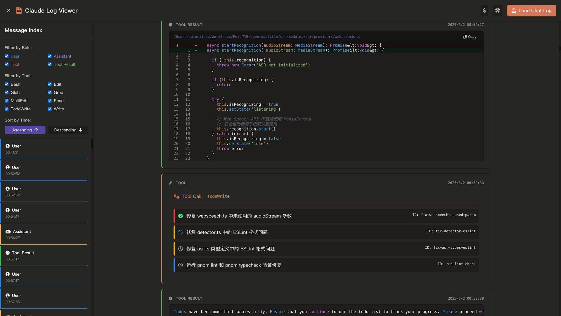Image resolution: width=561 pixels, height=316 pixels.
Task: Uncheck the Read tool filter
Action: click(x=50, y=101)
